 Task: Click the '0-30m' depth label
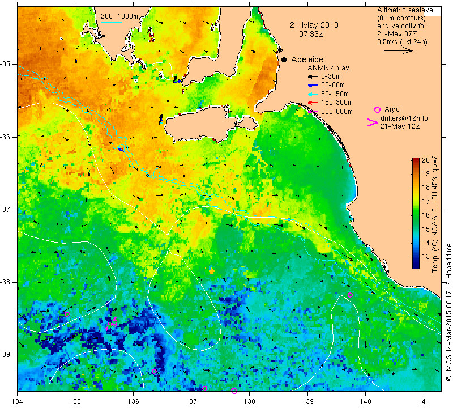click(331, 76)
